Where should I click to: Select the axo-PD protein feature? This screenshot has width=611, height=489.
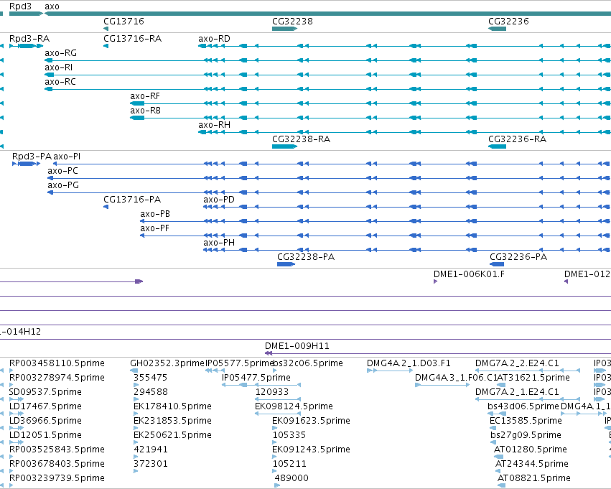pos(218,200)
